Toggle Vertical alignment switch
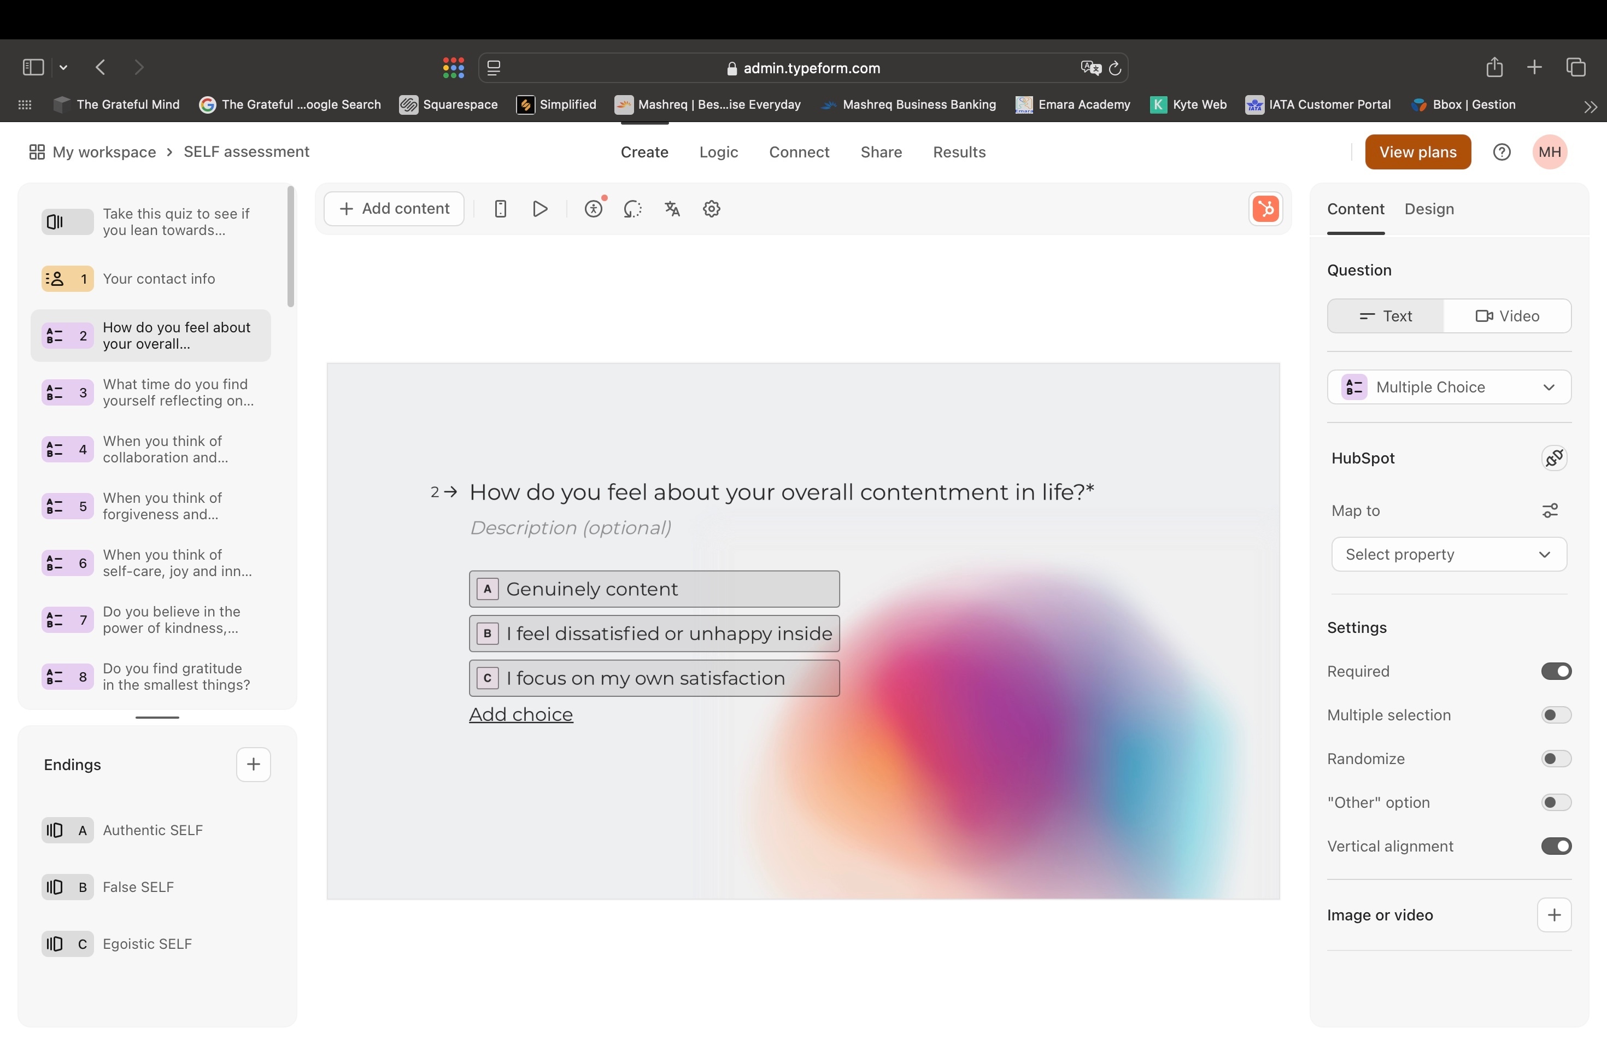The height and width of the screenshot is (1045, 1607). click(x=1556, y=846)
